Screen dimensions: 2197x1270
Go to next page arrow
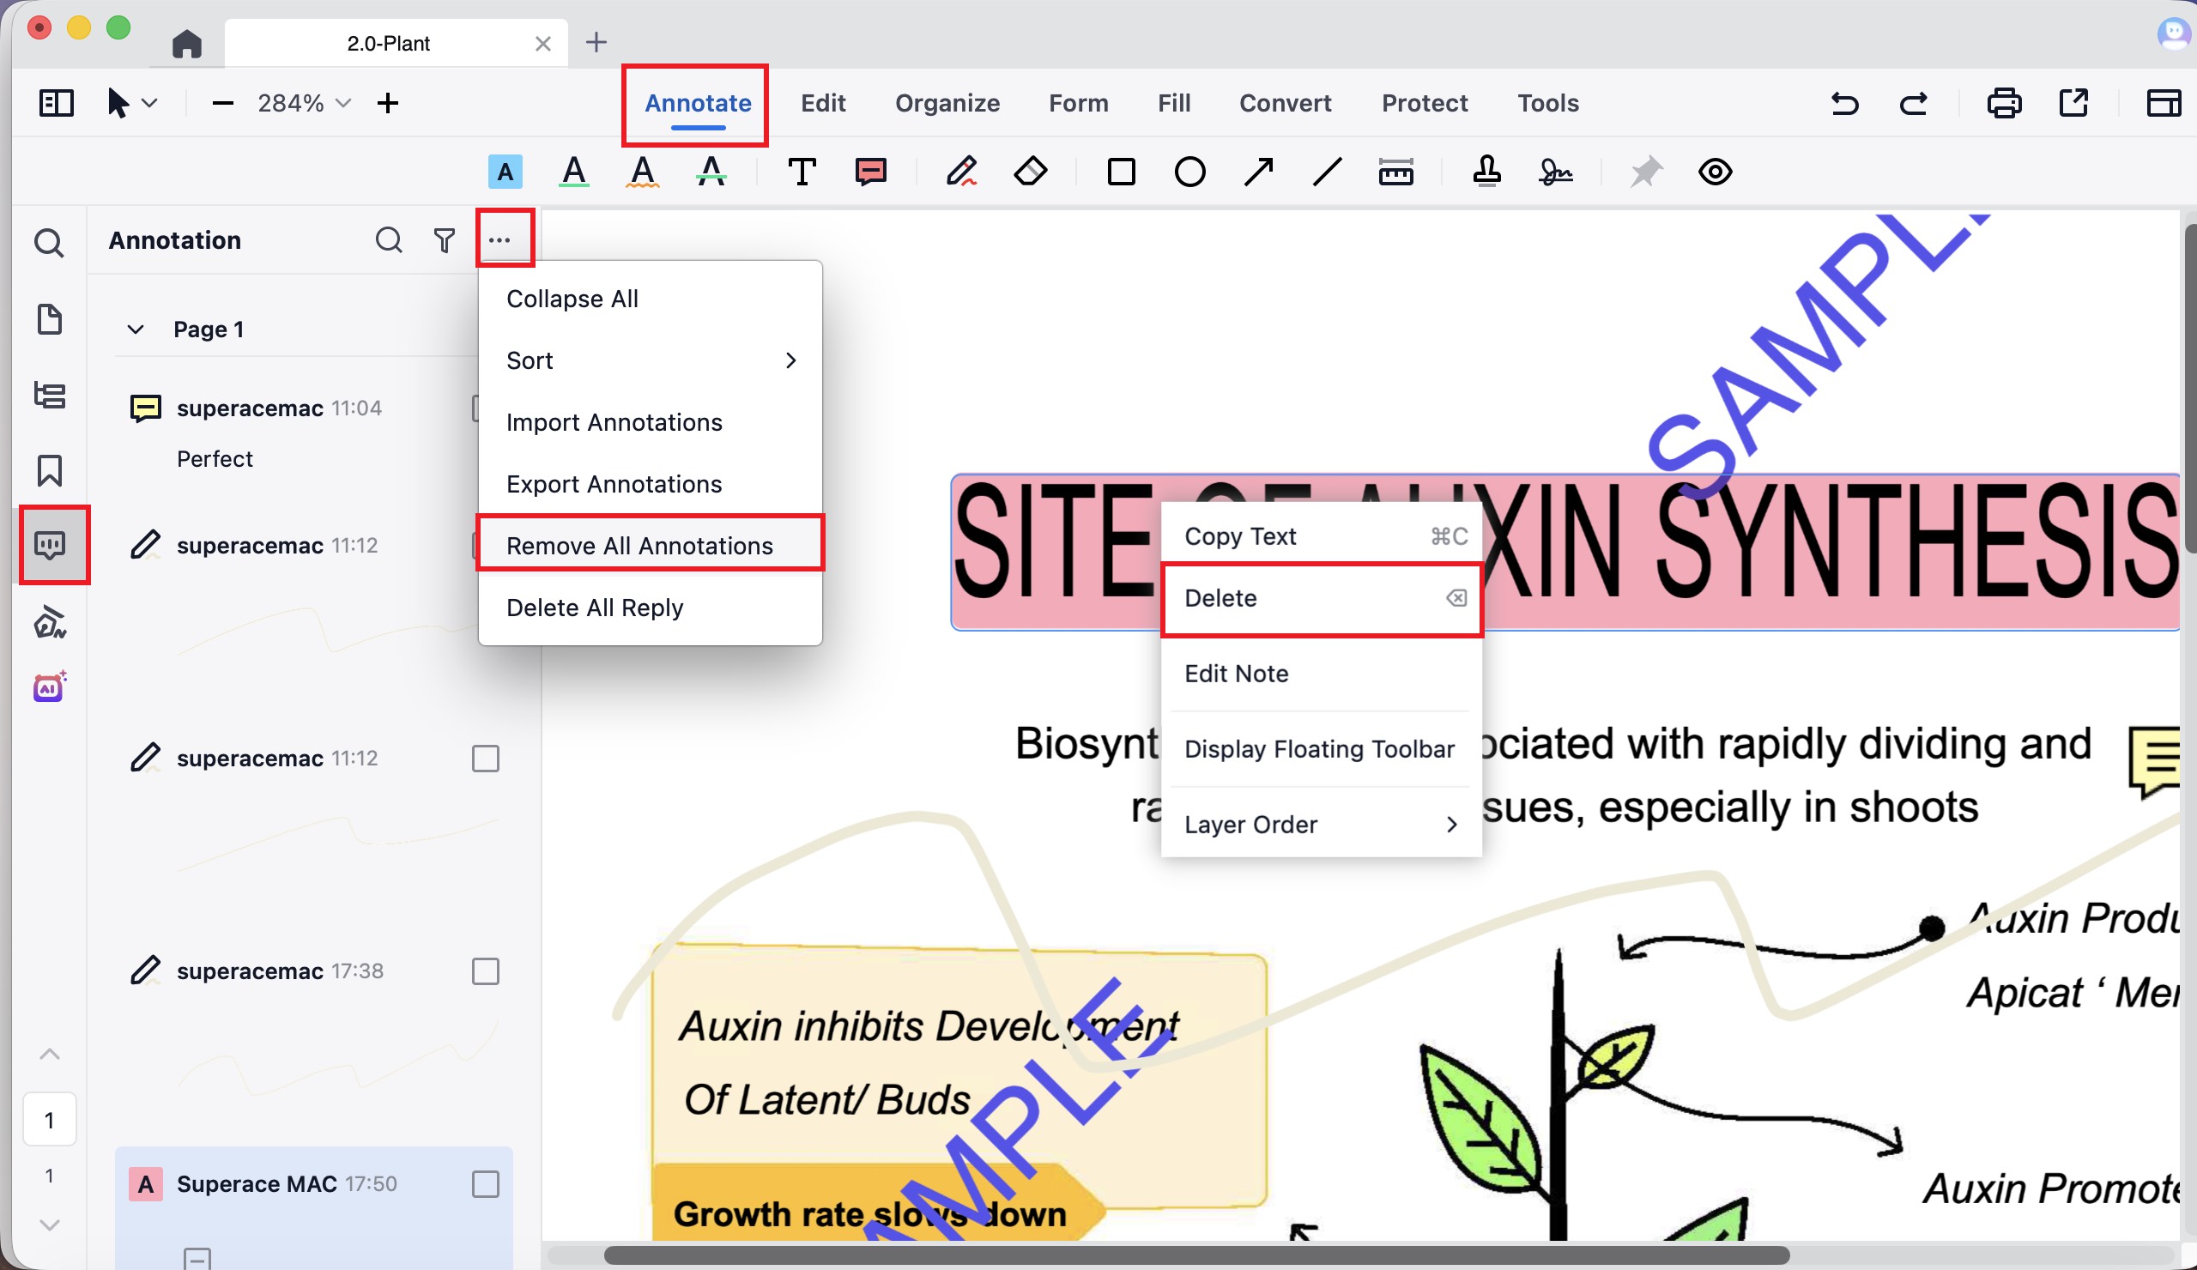(x=50, y=1225)
